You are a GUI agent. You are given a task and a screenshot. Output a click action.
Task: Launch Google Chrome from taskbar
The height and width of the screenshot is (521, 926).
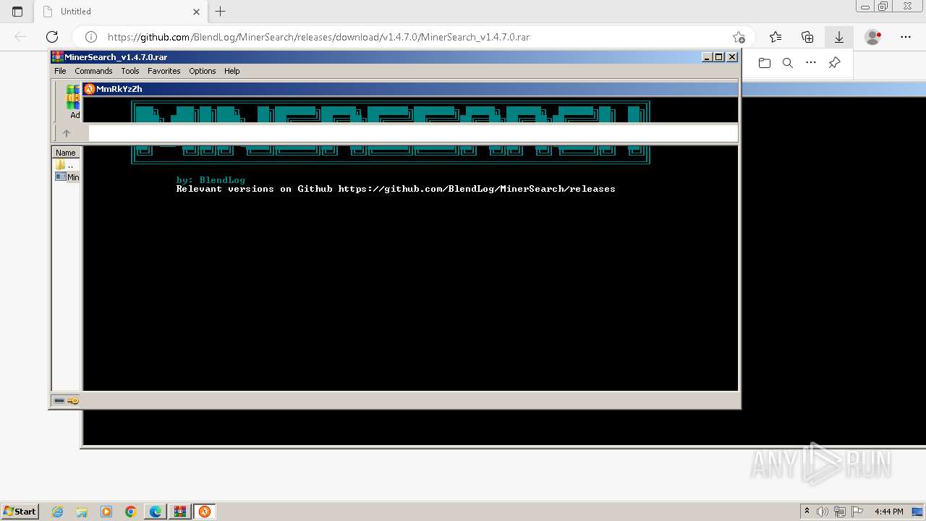(x=131, y=512)
